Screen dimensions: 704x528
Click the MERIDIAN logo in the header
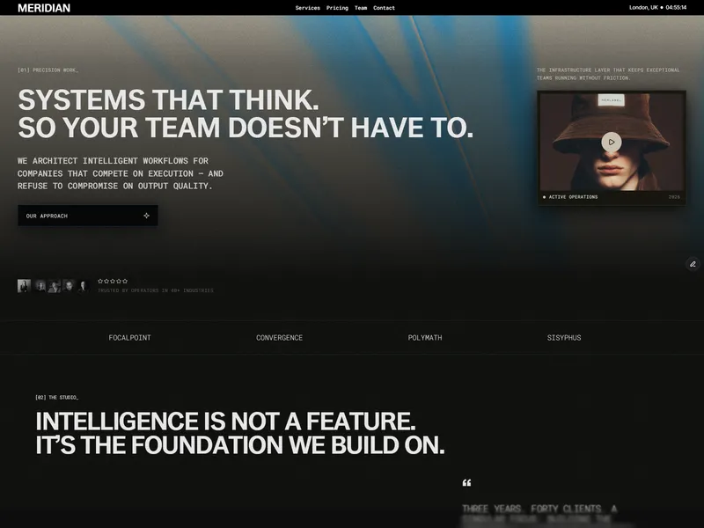pyautogui.click(x=44, y=8)
